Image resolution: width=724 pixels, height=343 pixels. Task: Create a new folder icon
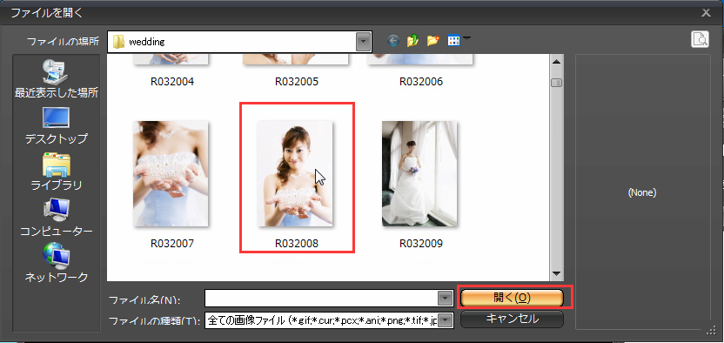[432, 41]
